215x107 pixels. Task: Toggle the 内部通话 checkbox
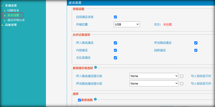[115, 50]
